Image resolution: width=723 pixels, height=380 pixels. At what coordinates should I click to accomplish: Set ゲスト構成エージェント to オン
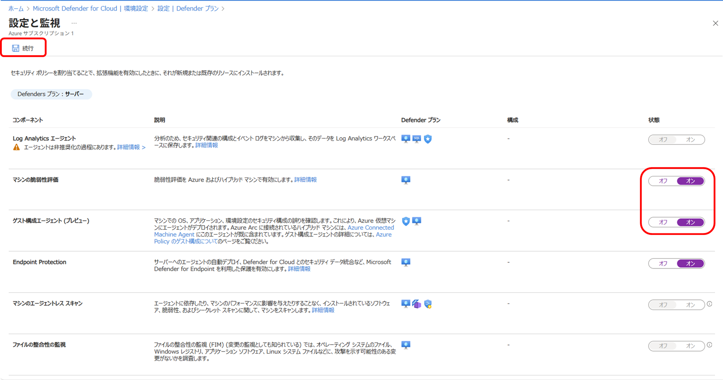pos(690,222)
